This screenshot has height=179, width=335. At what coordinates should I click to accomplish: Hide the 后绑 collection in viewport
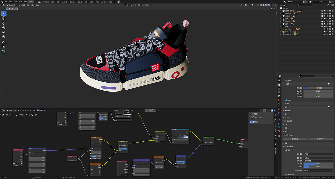[x=327, y=24]
